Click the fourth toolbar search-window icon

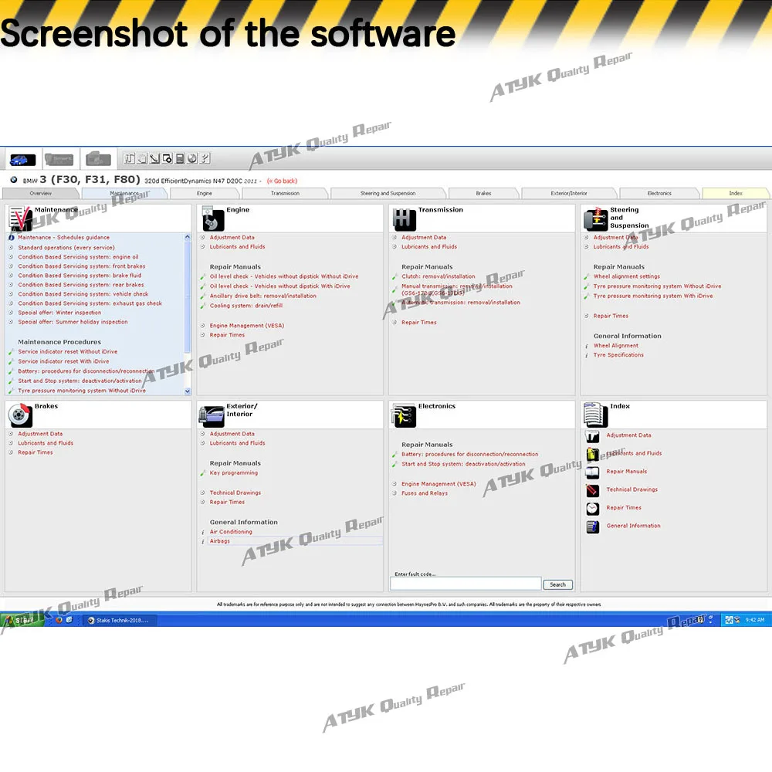tap(168, 158)
